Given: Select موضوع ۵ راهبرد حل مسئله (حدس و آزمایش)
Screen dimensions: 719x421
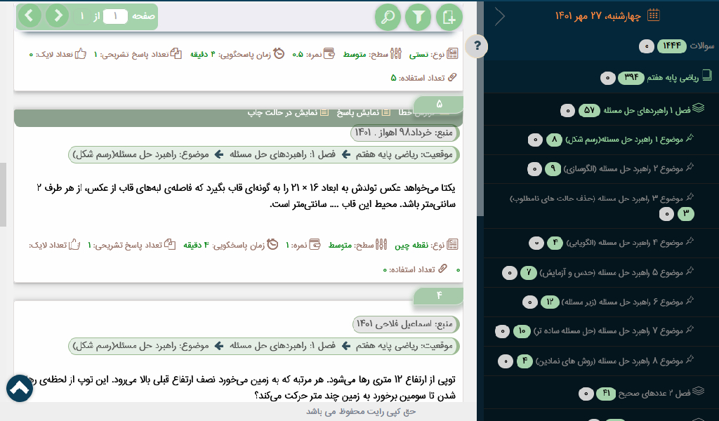Looking at the screenshot, I should (612, 273).
